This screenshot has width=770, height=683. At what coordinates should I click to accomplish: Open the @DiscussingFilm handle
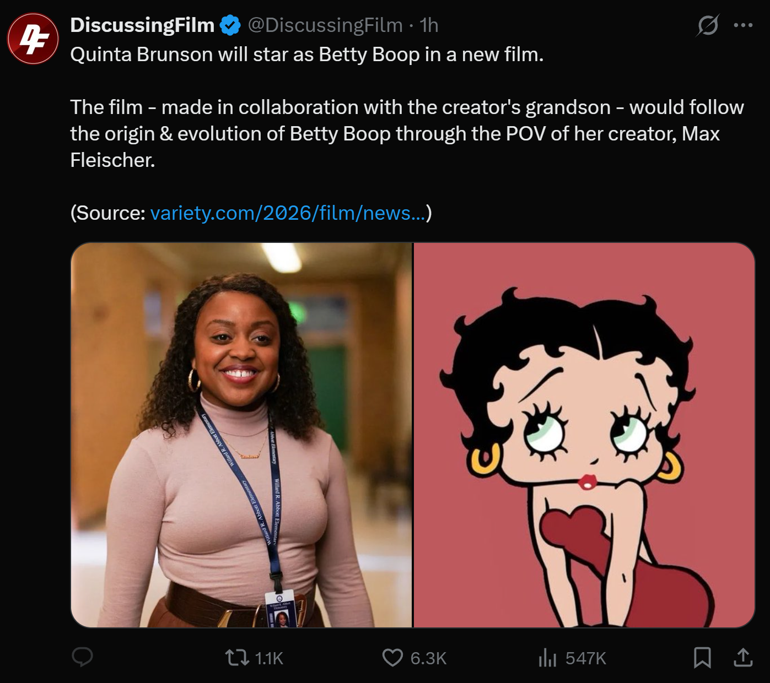(325, 25)
